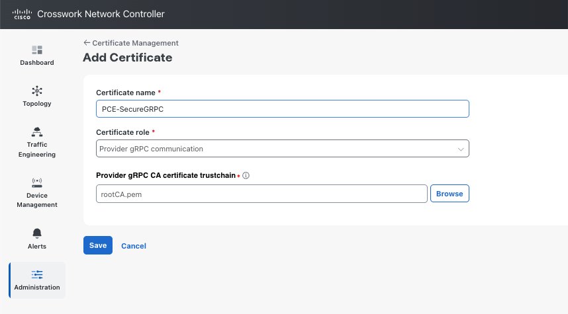The height and width of the screenshot is (314, 568).
Task: Open the Dashboard icon in sidebar
Action: 37,50
